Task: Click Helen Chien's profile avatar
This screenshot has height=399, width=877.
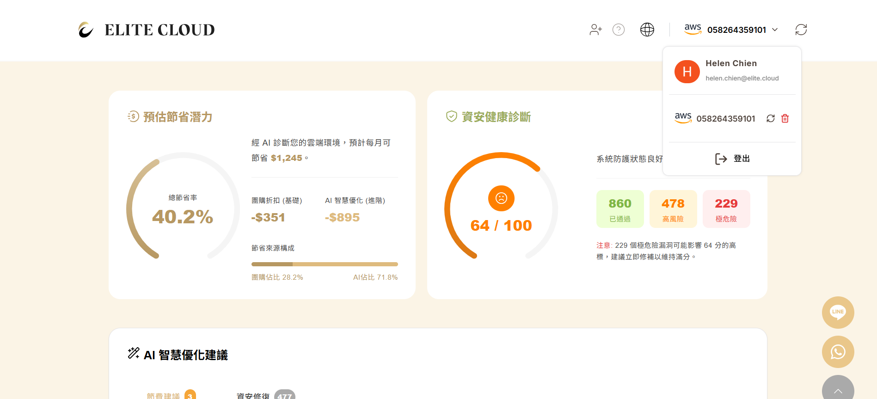Action: pyautogui.click(x=687, y=72)
